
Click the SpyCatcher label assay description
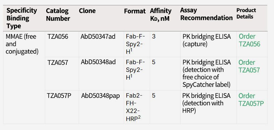click(x=207, y=74)
